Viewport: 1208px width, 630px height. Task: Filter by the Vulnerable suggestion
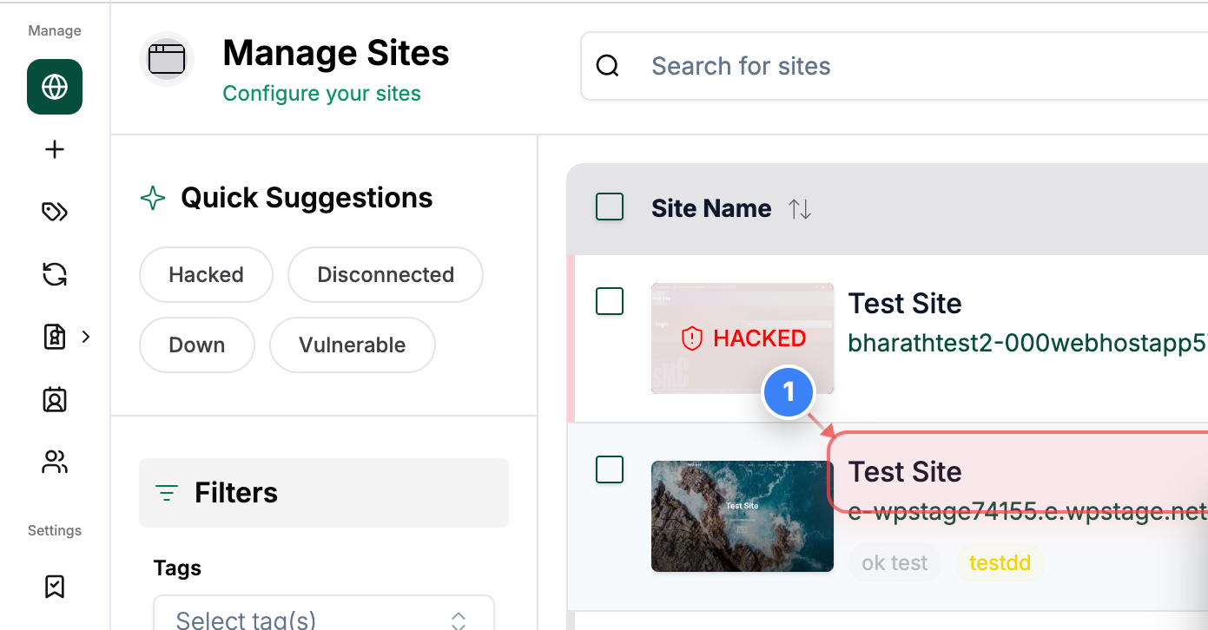pos(352,345)
